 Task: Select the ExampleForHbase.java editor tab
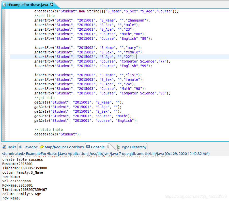click(27, 5)
